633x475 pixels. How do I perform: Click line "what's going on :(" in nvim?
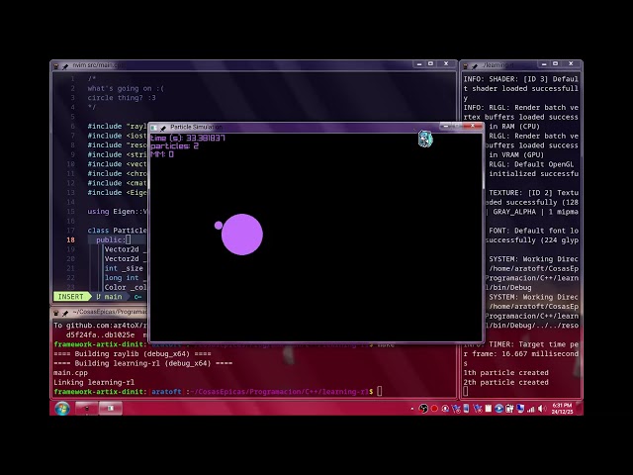click(x=126, y=88)
